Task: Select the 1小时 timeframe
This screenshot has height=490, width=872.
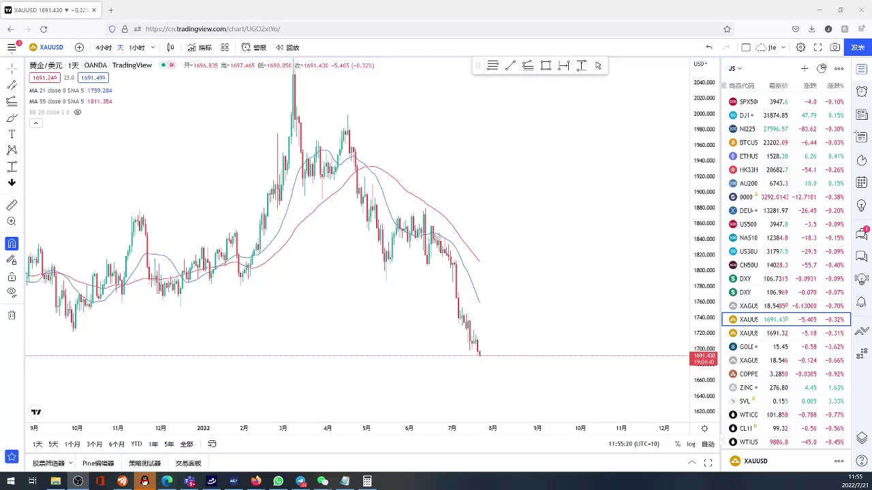Action: tap(137, 48)
